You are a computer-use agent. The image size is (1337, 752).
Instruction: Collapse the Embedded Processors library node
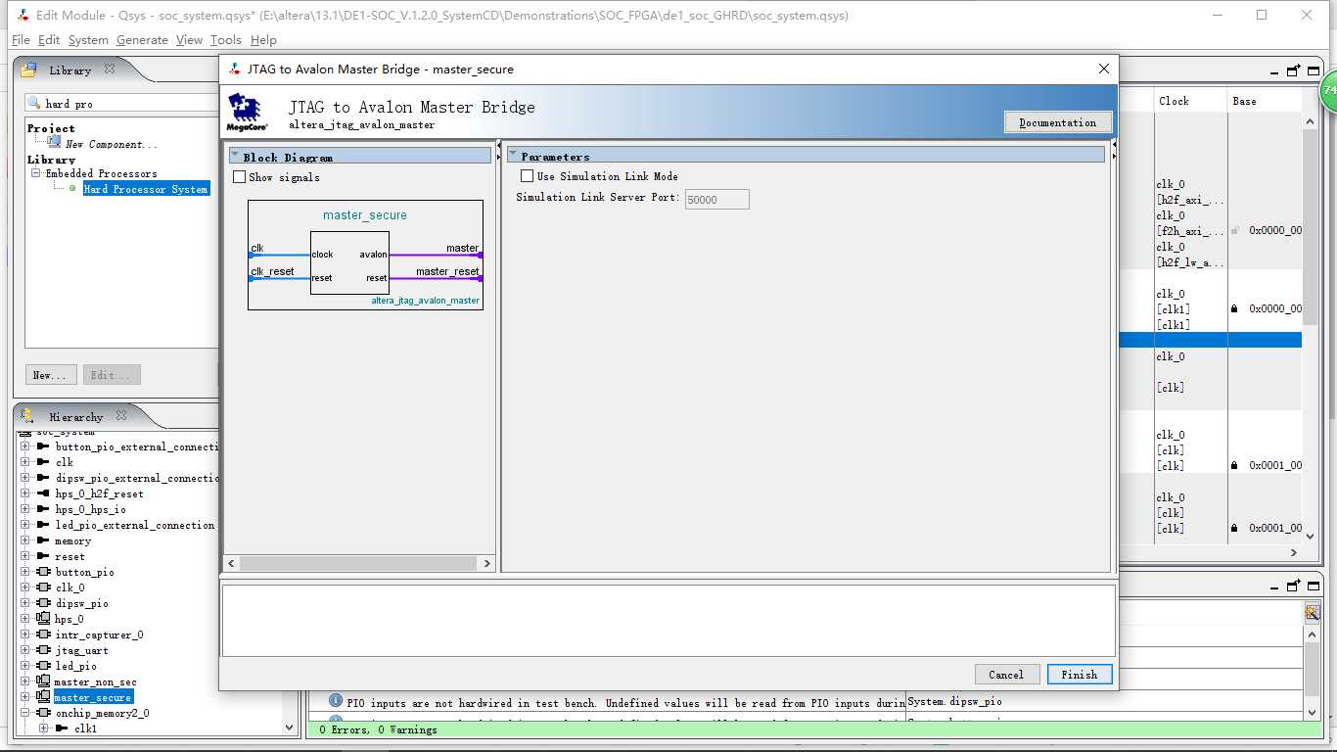(x=35, y=173)
